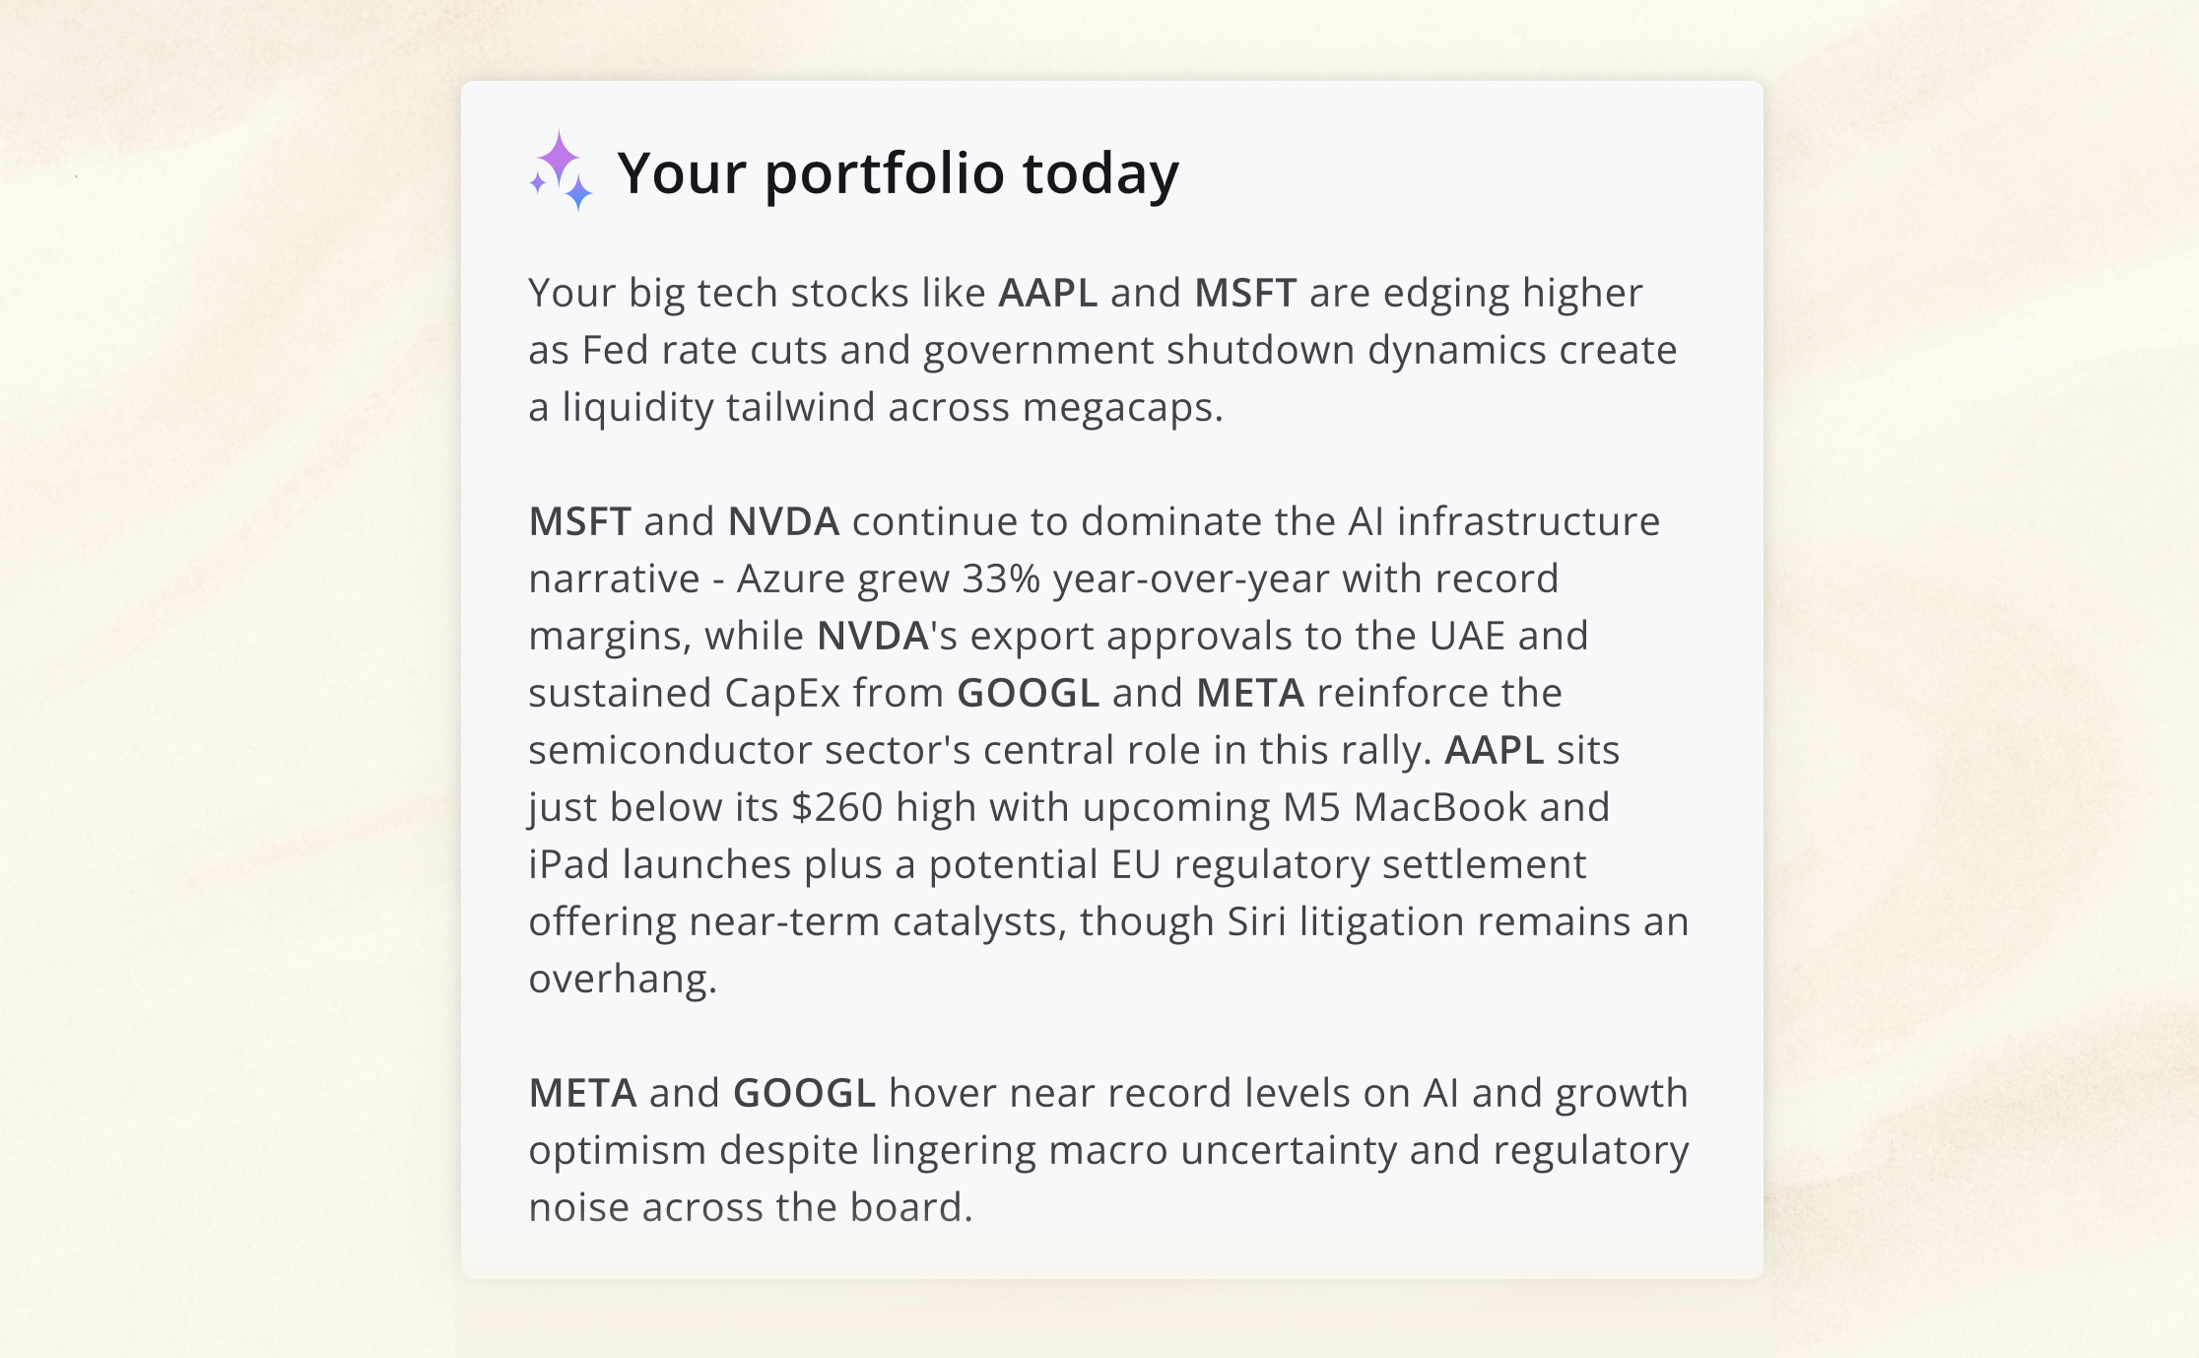
Task: Select AAPL ticker in the first paragraph
Action: pyautogui.click(x=1047, y=293)
